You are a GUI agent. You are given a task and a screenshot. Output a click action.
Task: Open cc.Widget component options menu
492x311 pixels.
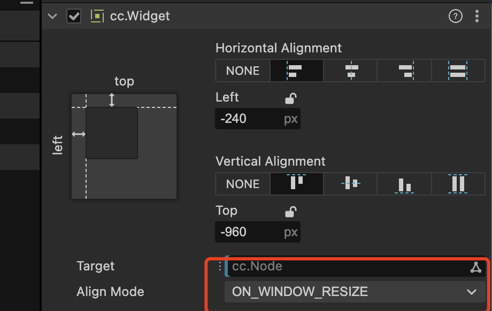coord(477,17)
